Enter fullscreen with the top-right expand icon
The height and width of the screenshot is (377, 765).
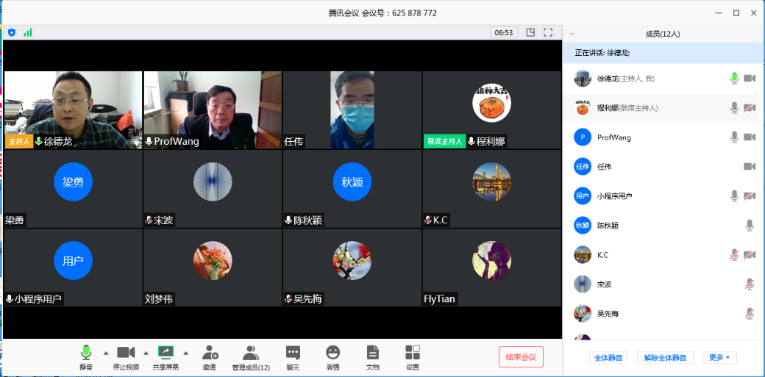coord(548,32)
